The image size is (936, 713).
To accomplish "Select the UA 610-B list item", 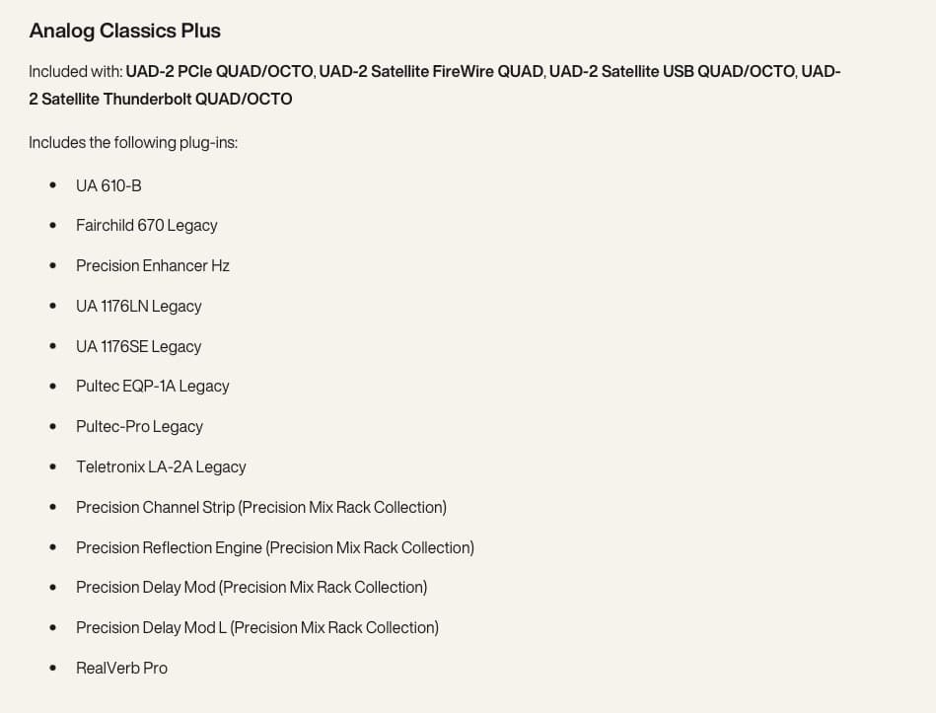I will [108, 185].
